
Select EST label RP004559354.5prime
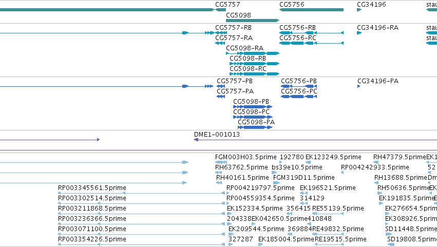[260, 199]
